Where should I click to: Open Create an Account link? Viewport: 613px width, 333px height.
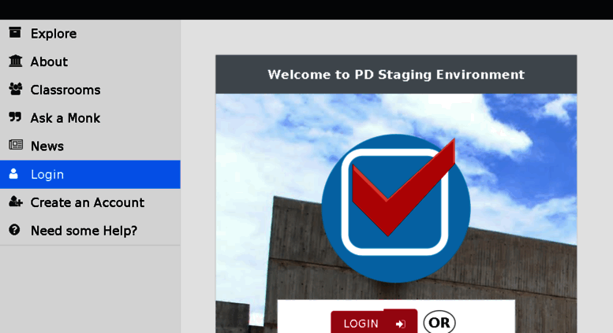(x=90, y=202)
